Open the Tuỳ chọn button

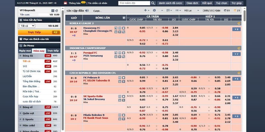pyautogui.click(x=221, y=3)
